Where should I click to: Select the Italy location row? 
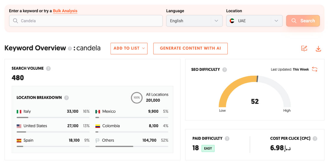point(53,112)
